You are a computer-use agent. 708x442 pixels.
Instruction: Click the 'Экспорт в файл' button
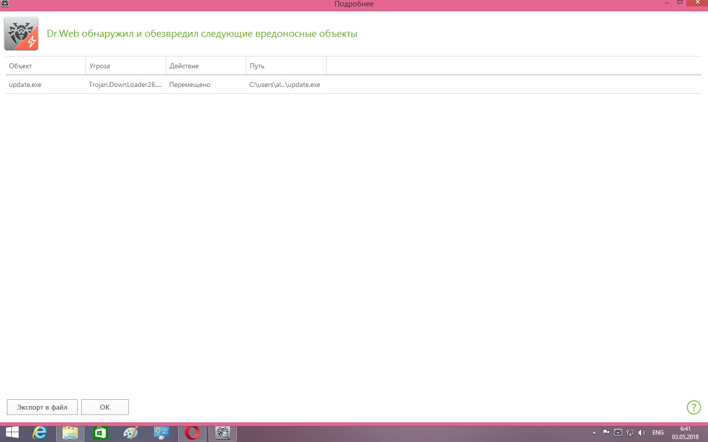tap(42, 407)
